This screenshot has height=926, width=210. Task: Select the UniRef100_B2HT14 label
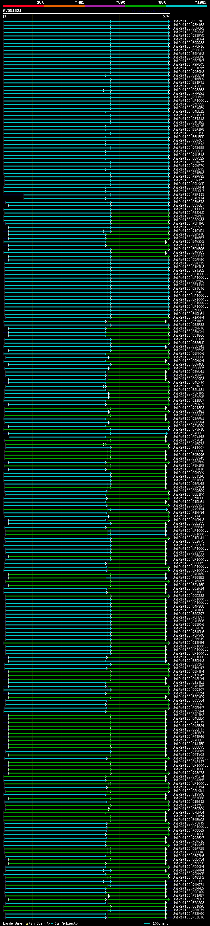[x=188, y=787]
